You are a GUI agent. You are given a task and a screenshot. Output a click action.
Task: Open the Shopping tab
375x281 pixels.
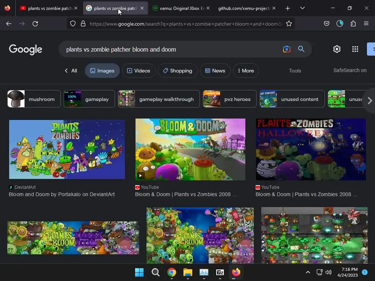(178, 71)
